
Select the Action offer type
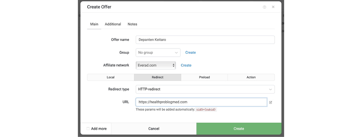point(251,77)
